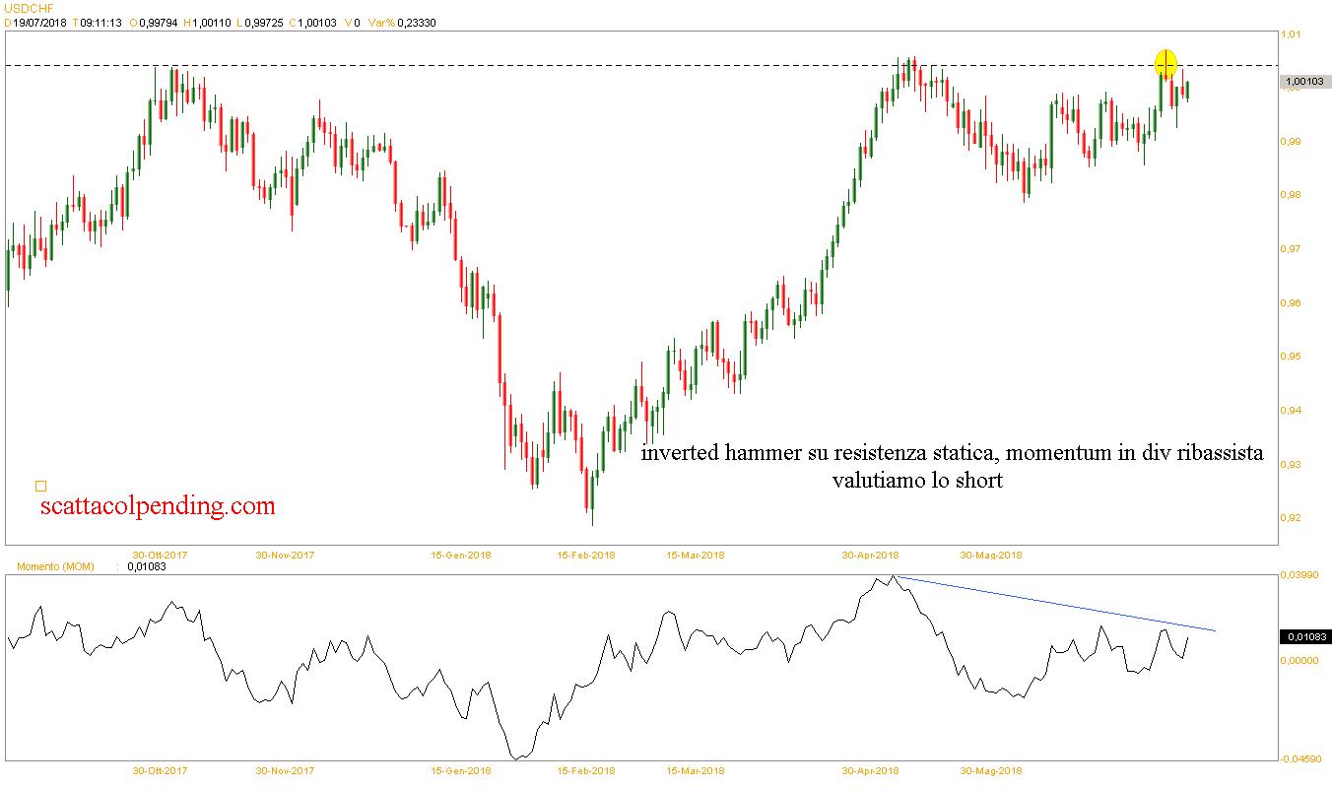
Task: Click the -0,04590 level on momentum axis
Action: tap(1300, 759)
